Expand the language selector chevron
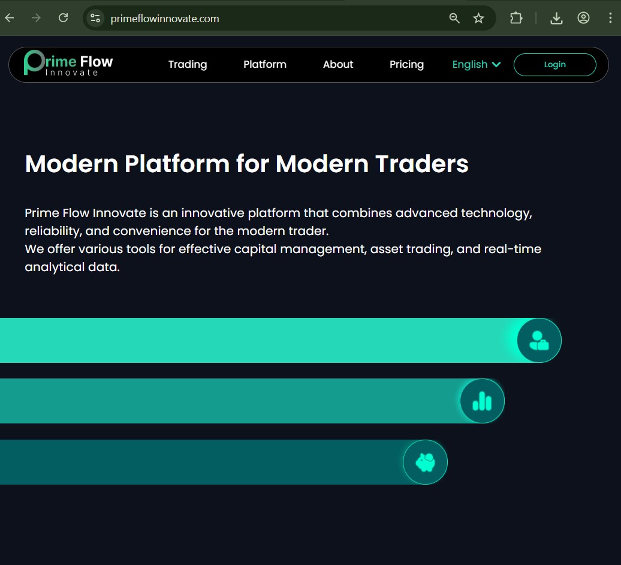 pos(497,64)
